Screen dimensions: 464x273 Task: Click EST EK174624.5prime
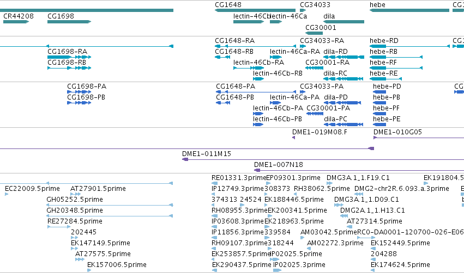372,271
